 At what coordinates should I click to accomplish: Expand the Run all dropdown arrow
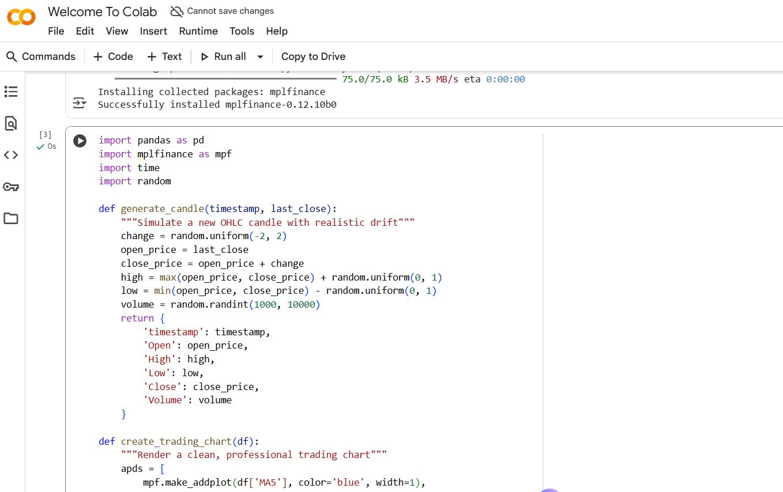coord(260,56)
